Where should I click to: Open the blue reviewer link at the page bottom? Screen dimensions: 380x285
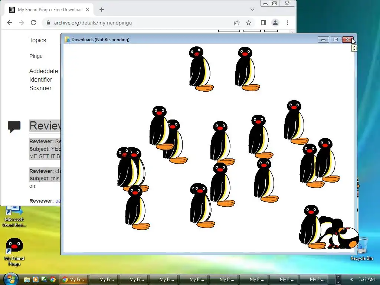click(58, 201)
